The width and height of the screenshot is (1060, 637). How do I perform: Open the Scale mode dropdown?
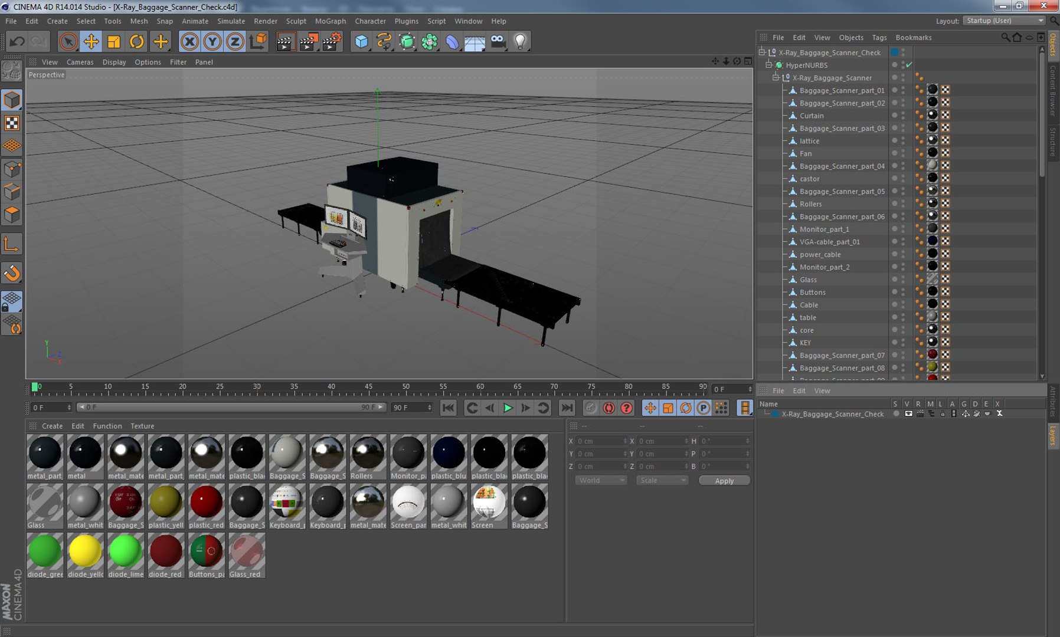click(662, 481)
